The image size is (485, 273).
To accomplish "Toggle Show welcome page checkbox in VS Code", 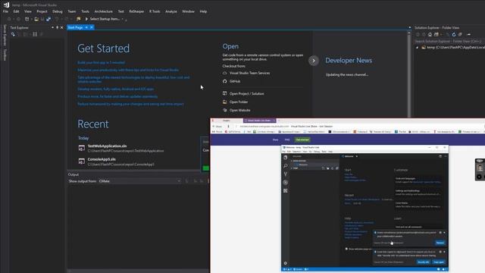I will (x=346, y=249).
